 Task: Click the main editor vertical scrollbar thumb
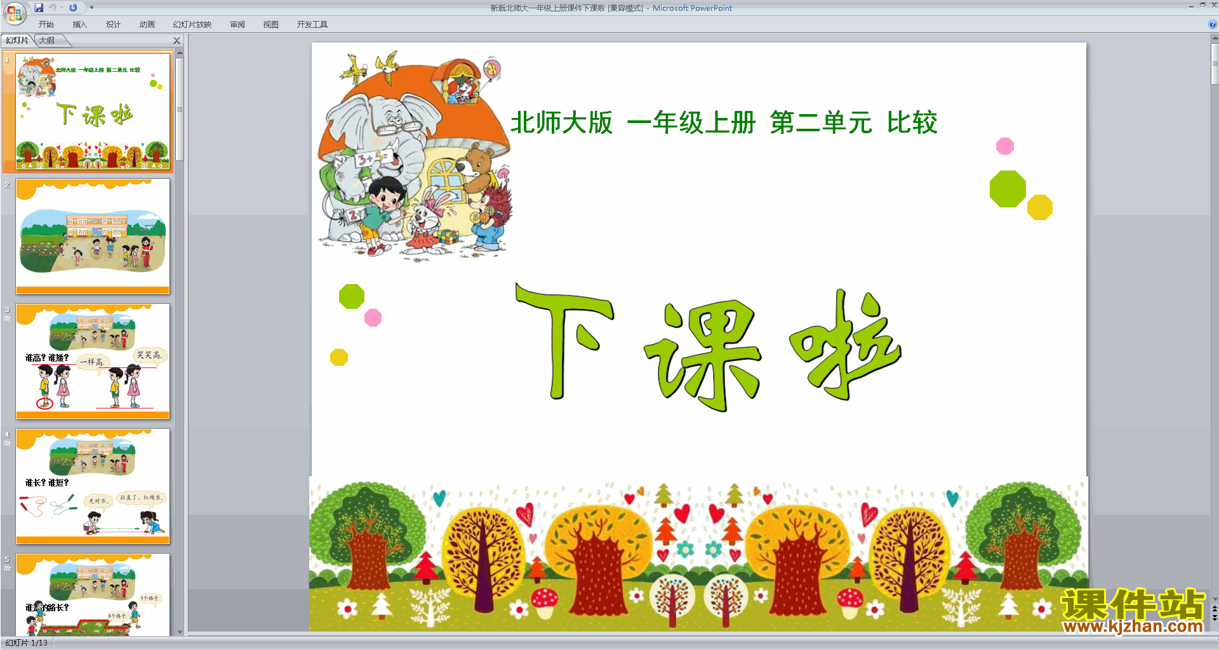click(1215, 65)
